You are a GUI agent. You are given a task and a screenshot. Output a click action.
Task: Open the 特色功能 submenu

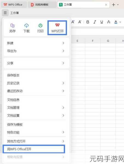pos(36,132)
